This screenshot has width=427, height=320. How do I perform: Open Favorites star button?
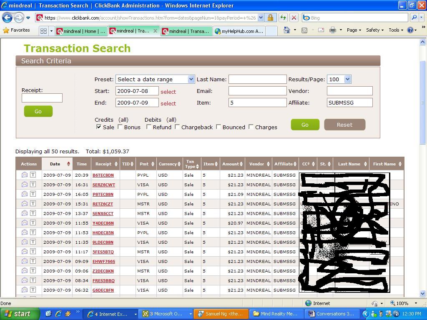point(17,30)
